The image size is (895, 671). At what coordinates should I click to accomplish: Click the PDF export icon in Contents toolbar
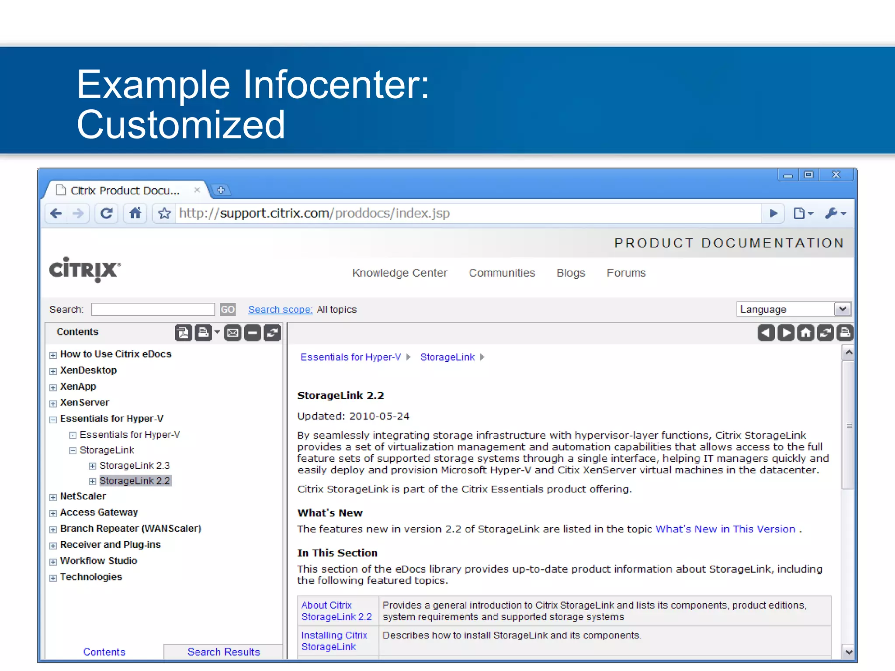tap(184, 333)
